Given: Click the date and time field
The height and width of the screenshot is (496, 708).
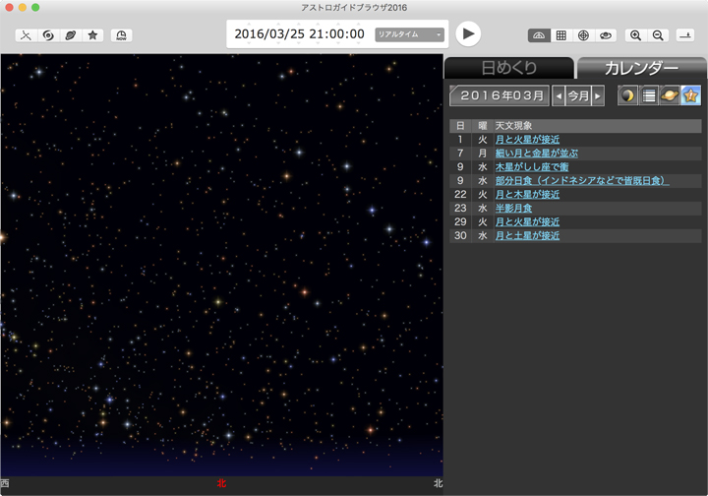Looking at the screenshot, I should point(299,34).
